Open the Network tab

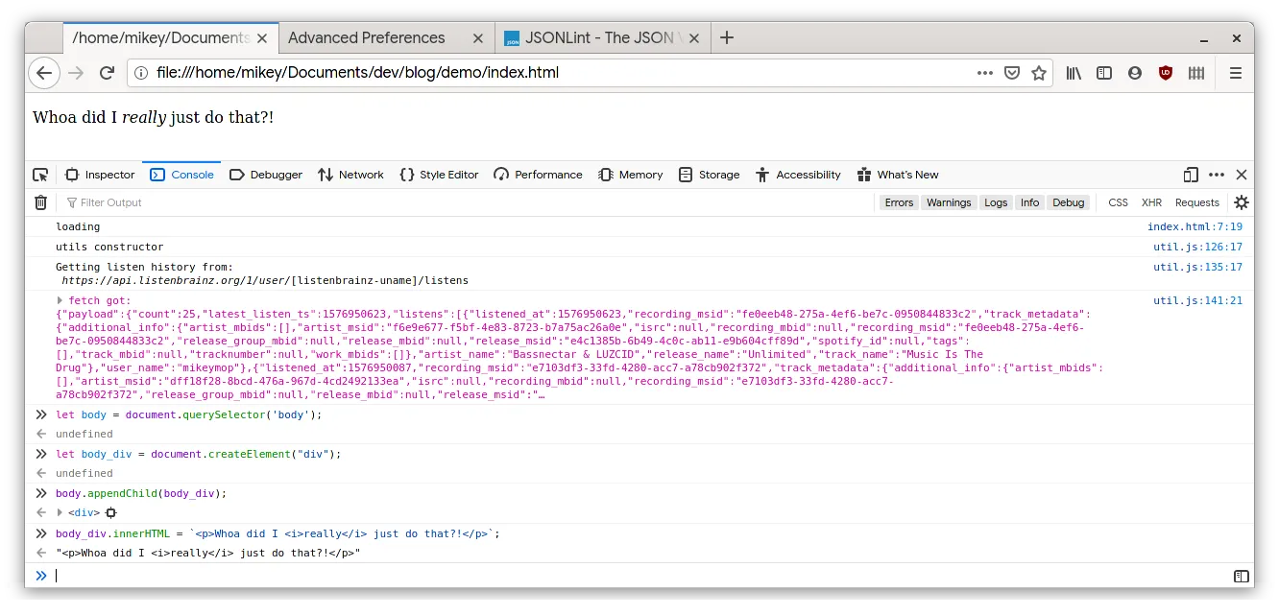click(350, 175)
